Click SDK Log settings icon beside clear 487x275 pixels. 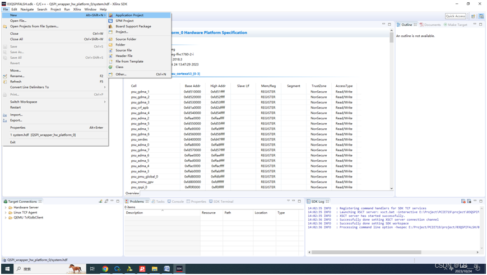tap(469, 201)
